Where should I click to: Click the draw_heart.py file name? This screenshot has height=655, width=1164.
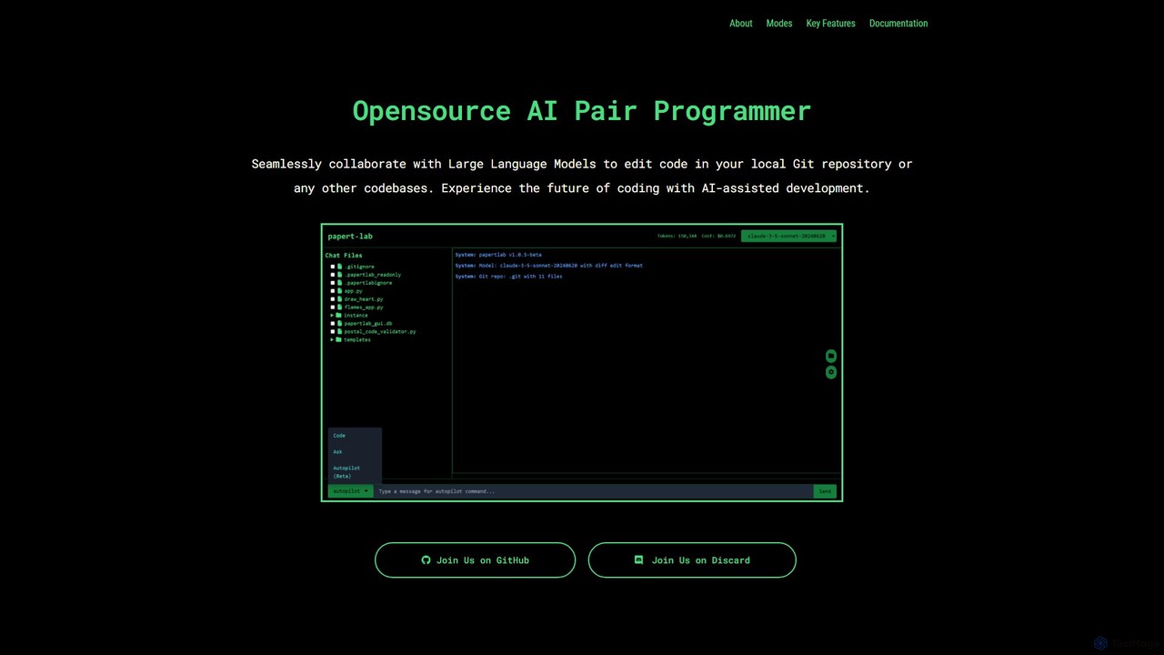[x=364, y=299]
